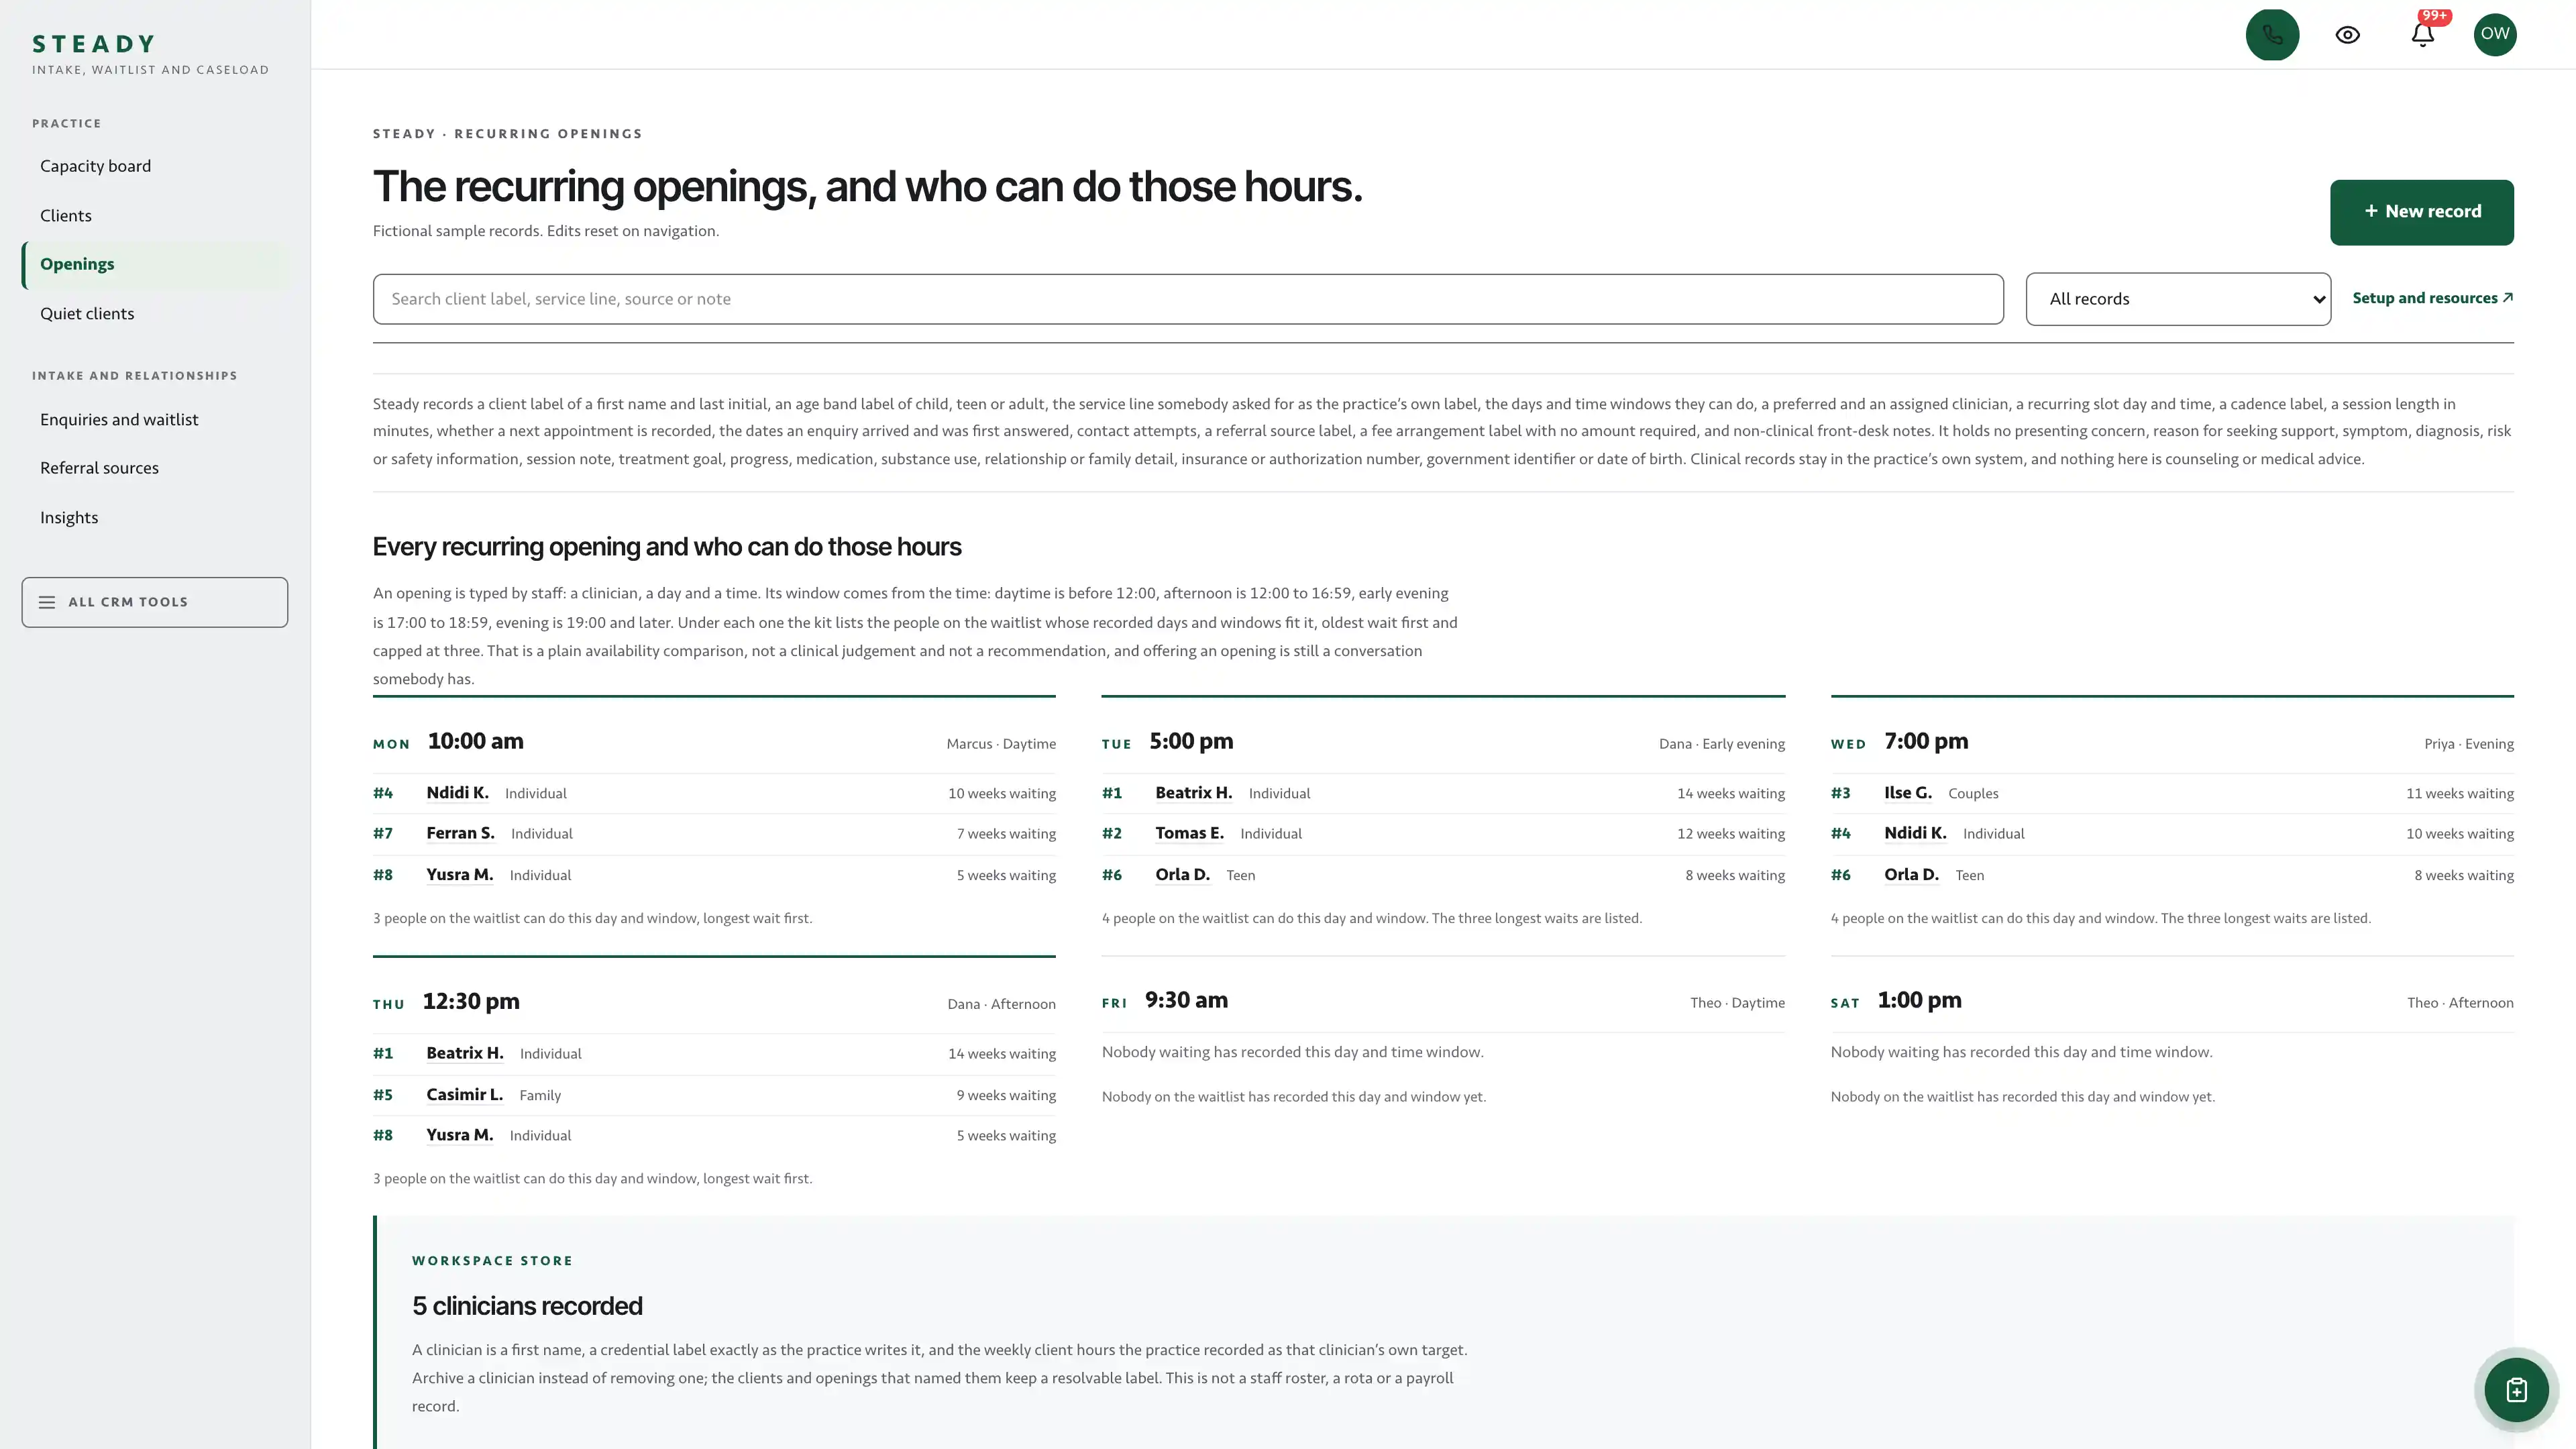Screen dimensions: 2576x1449
Task: Click the floating clipboard add button
Action: [x=2516, y=1390]
